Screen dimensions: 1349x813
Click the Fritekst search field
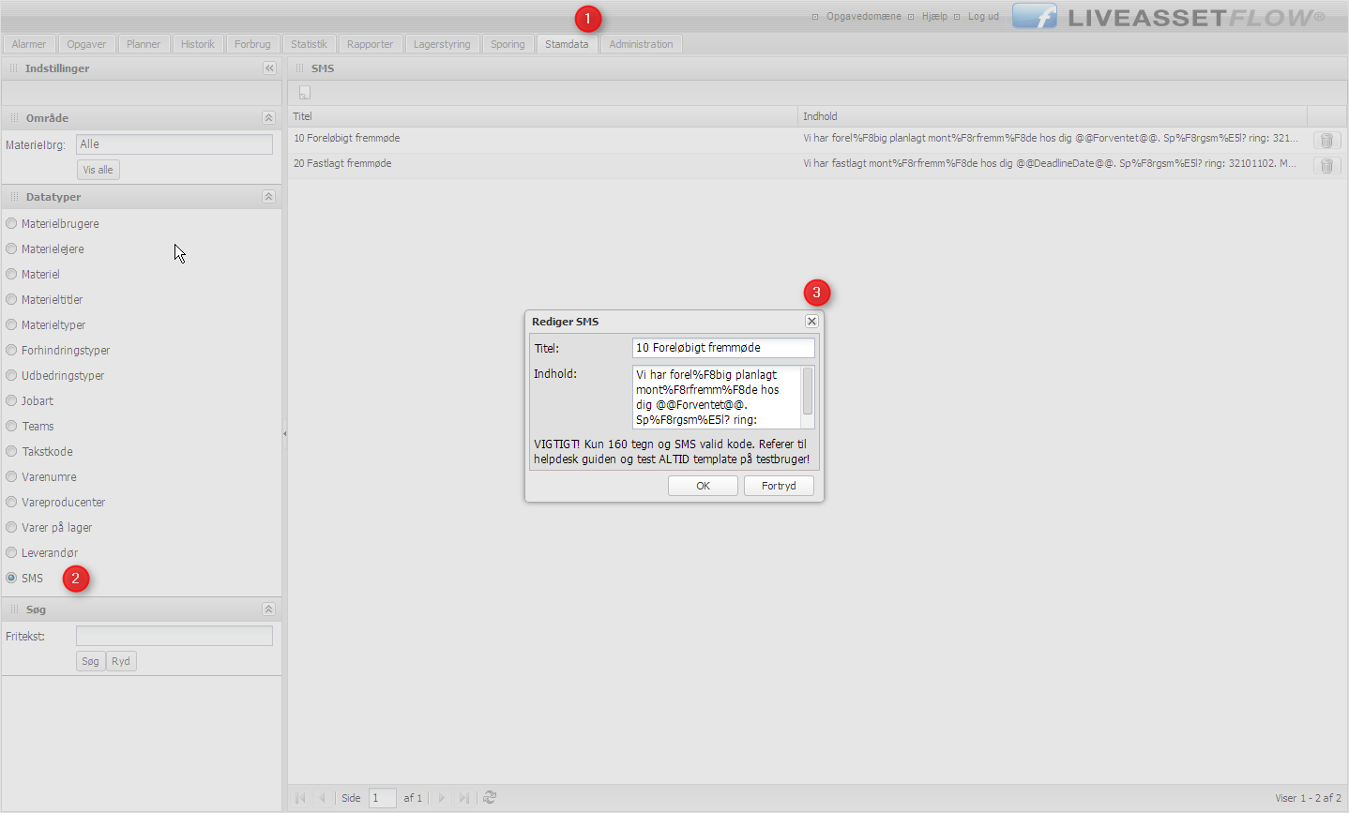[174, 636]
